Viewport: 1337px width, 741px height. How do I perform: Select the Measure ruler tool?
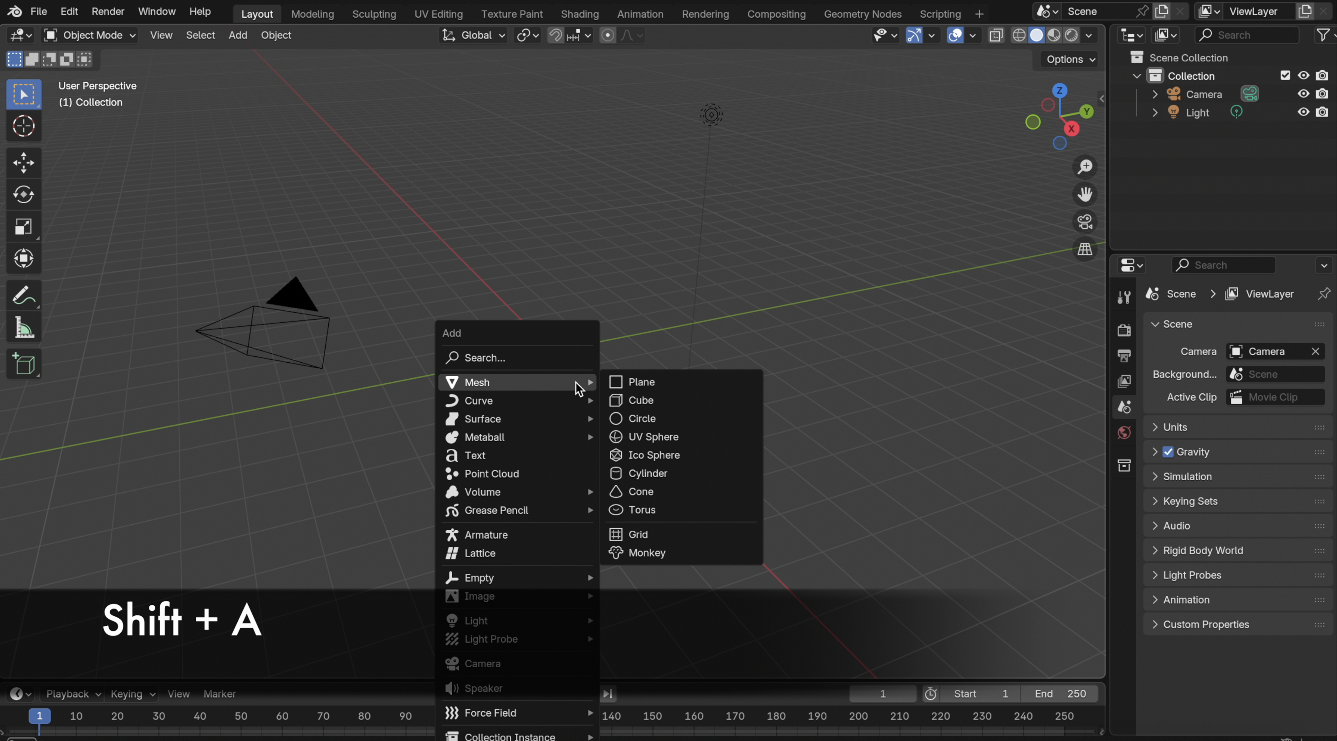tap(23, 328)
